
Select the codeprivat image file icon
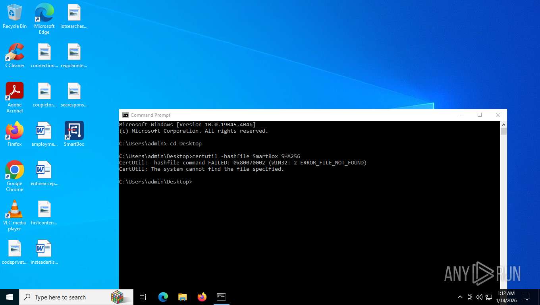tap(15, 252)
